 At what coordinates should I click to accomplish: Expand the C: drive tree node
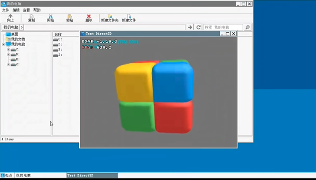[x=8, y=49]
